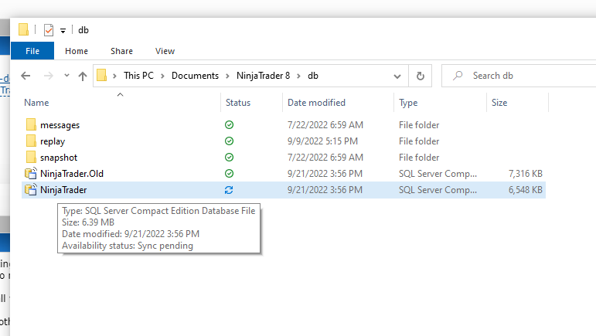Image resolution: width=596 pixels, height=336 pixels.
Task: Click the folder icon in address bar
Action: tap(101, 75)
